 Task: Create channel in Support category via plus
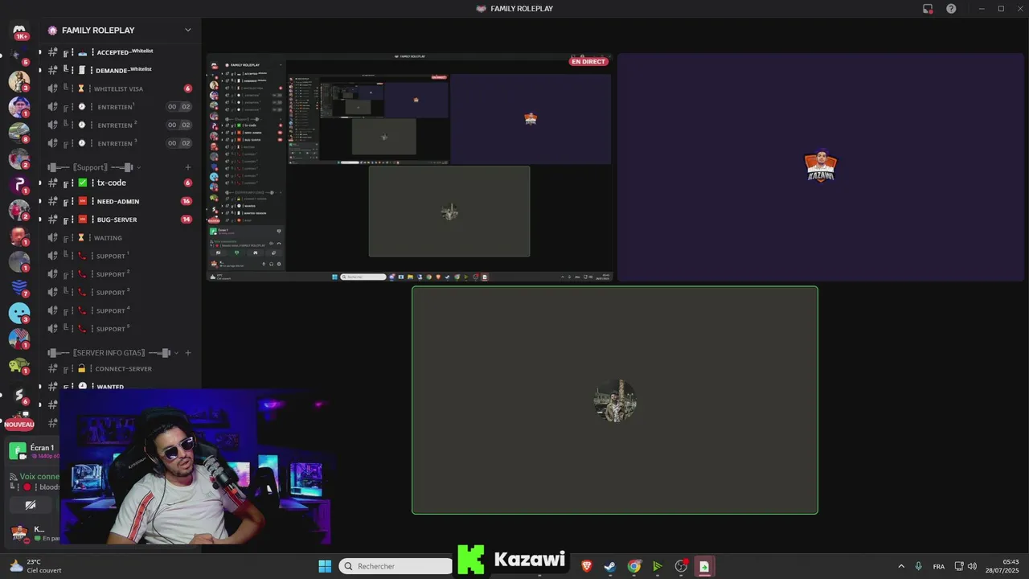(188, 167)
